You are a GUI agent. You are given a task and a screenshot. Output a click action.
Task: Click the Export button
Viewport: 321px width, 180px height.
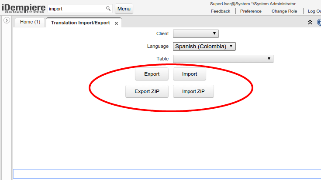pos(152,74)
